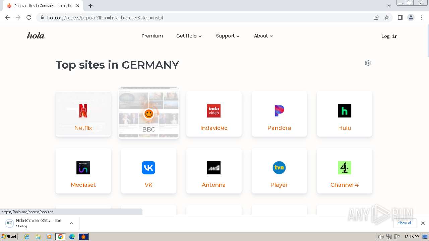Screen dimensions: 429x241
Task: Open the Mediaset logo icon
Action: [x=83, y=168]
